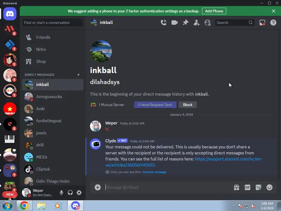Start a video call with inkball

click(174, 23)
